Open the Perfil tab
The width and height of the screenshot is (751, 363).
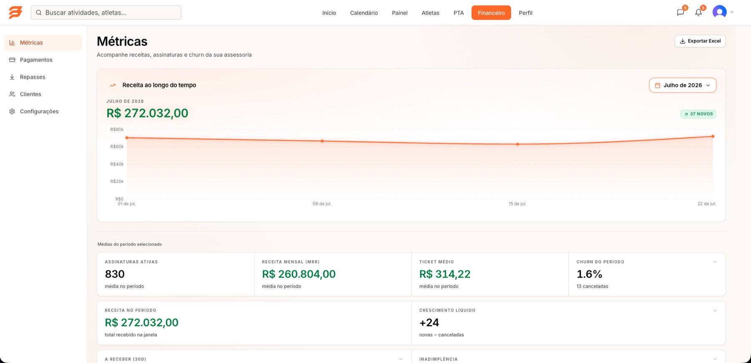click(x=525, y=13)
